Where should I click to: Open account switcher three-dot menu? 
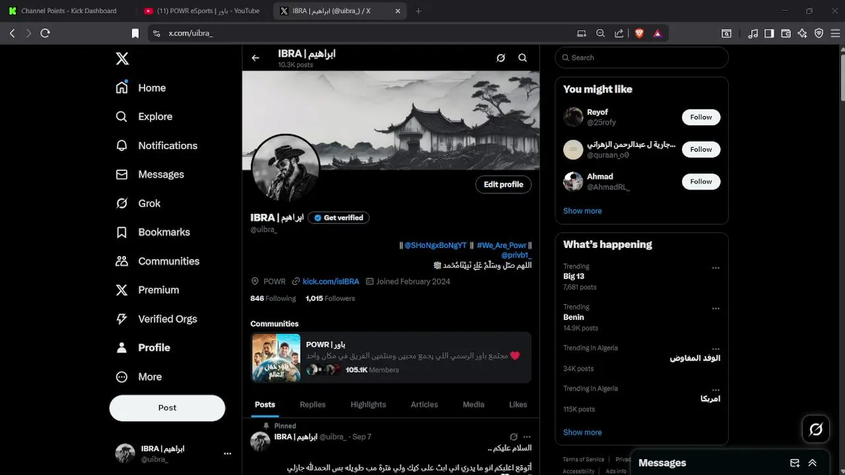227,454
